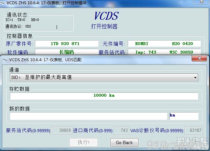Close the main 打开控制模块 window
Image resolution: width=210 pixels, height=151 pixels.
pos(201,2)
